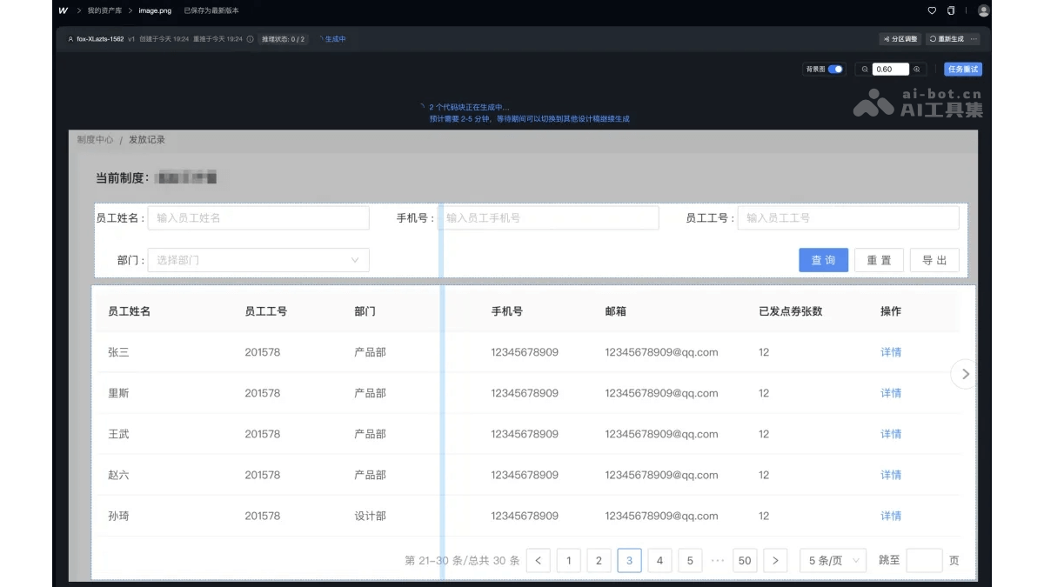Open the 5条/页 page size dropdown
The width and height of the screenshot is (1044, 587).
pyautogui.click(x=831, y=560)
